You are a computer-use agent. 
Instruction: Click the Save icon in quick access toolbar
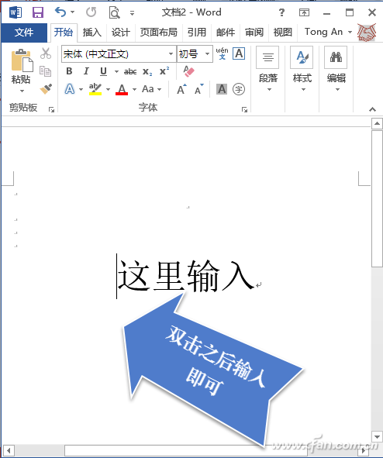click(x=38, y=12)
